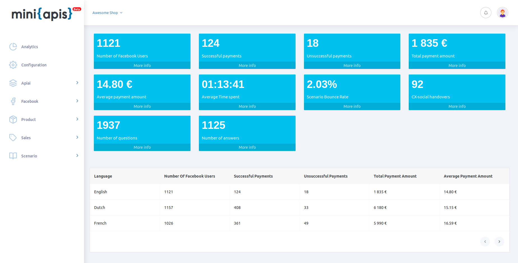Go to previous table page

point(485,241)
